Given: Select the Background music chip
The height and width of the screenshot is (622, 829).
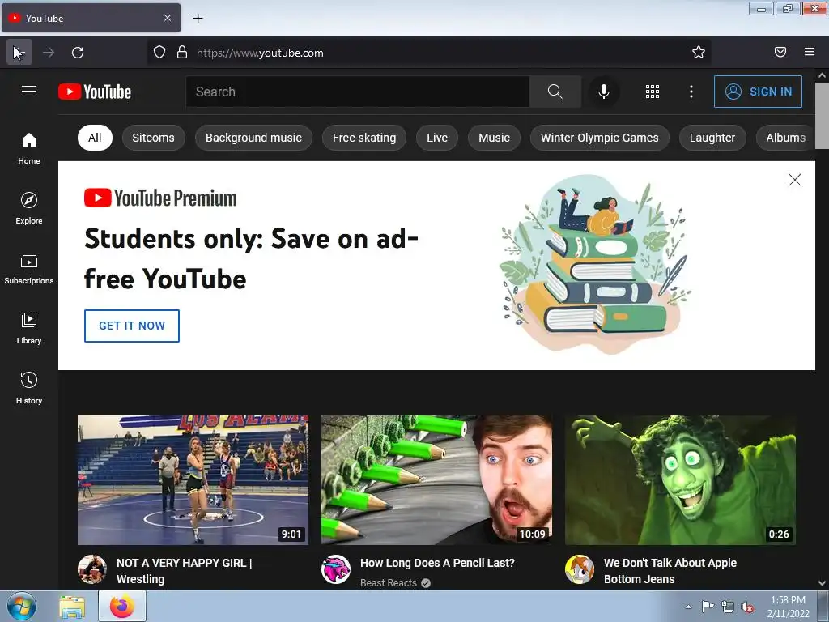Looking at the screenshot, I should 253,138.
